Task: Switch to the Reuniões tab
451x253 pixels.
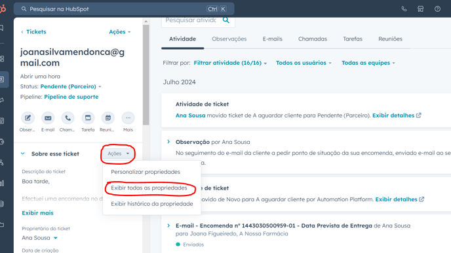Action: (390, 39)
